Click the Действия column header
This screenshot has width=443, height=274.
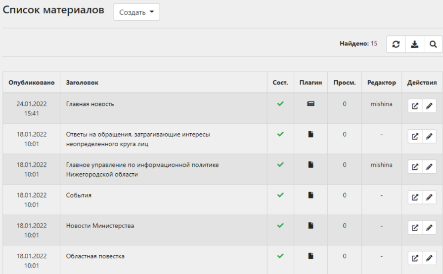pos(422,82)
